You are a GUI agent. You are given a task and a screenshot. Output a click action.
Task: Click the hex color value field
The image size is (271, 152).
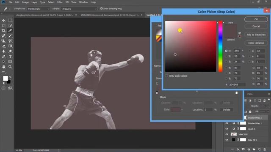click(x=237, y=84)
